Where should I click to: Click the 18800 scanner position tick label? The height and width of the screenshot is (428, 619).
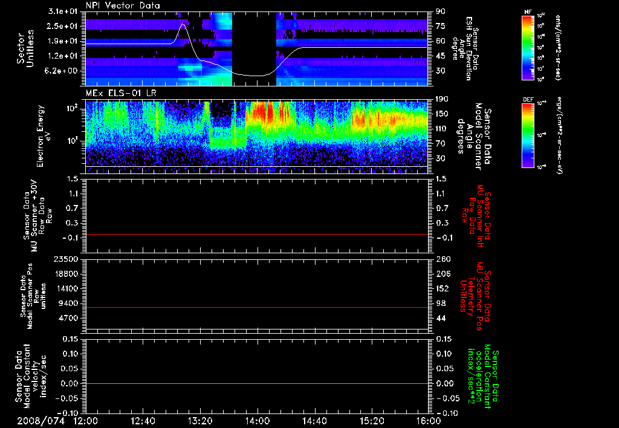coord(66,274)
